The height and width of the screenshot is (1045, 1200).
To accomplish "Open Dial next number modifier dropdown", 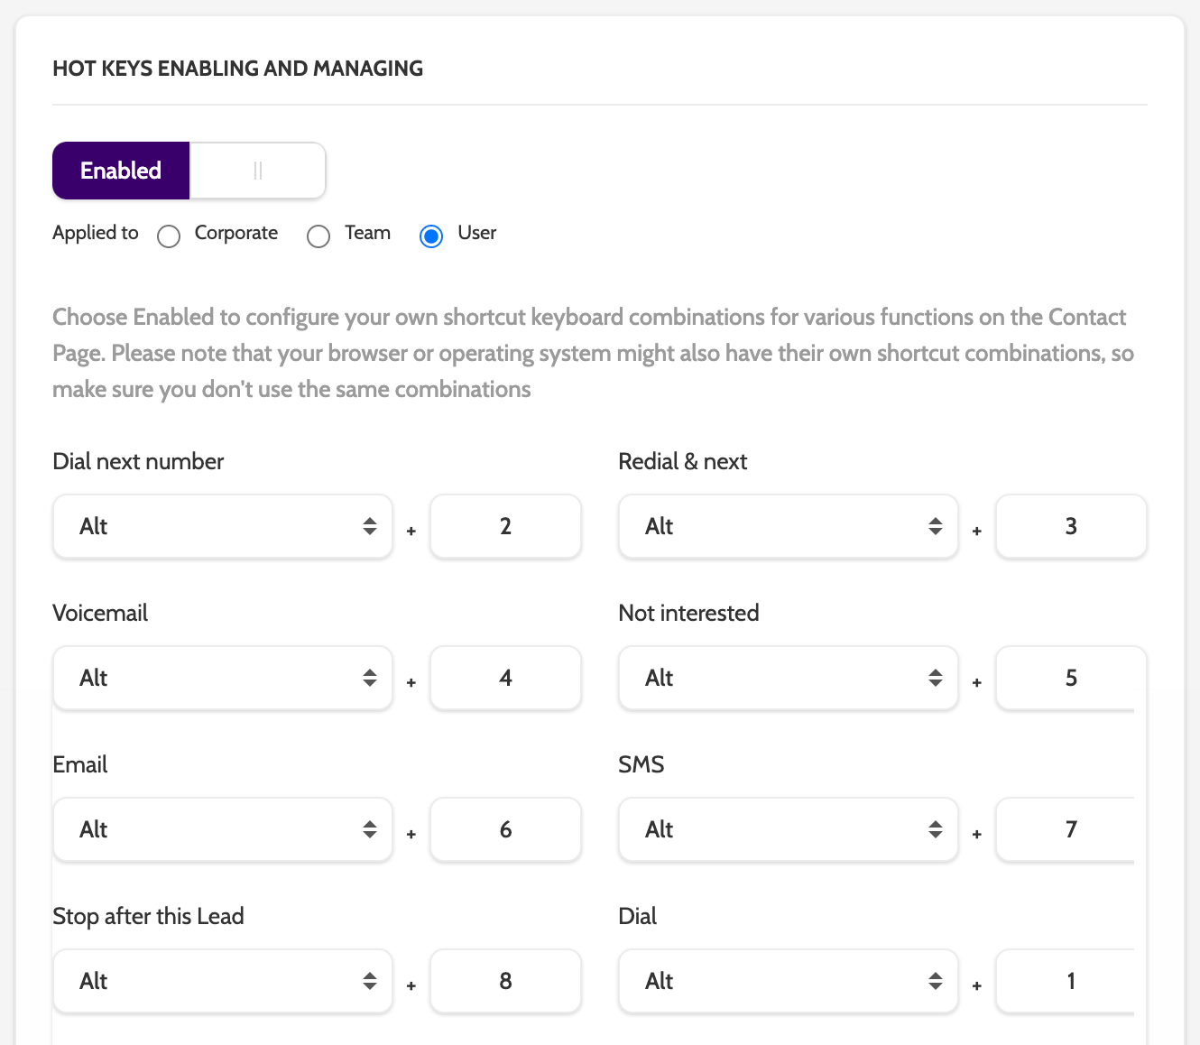I will tap(223, 526).
